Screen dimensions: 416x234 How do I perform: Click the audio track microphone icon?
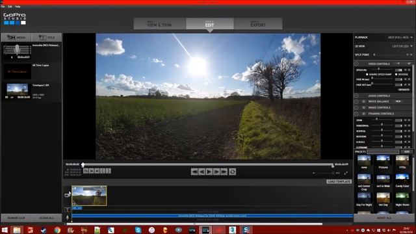[x=68, y=218]
